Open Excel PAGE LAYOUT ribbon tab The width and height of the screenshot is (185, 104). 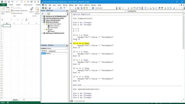coord(28,5)
